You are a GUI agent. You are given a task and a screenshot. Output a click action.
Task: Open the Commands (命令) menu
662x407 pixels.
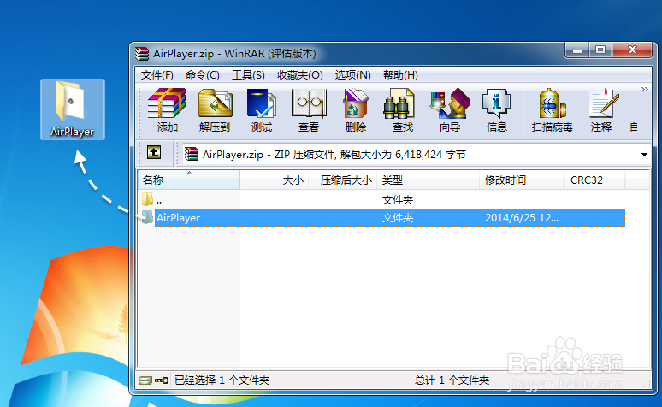(202, 75)
